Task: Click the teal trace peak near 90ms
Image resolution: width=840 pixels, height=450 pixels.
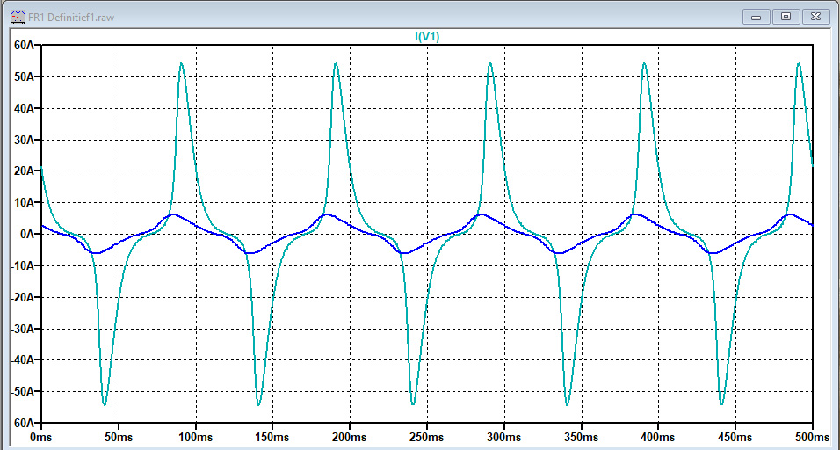Action: click(x=181, y=64)
